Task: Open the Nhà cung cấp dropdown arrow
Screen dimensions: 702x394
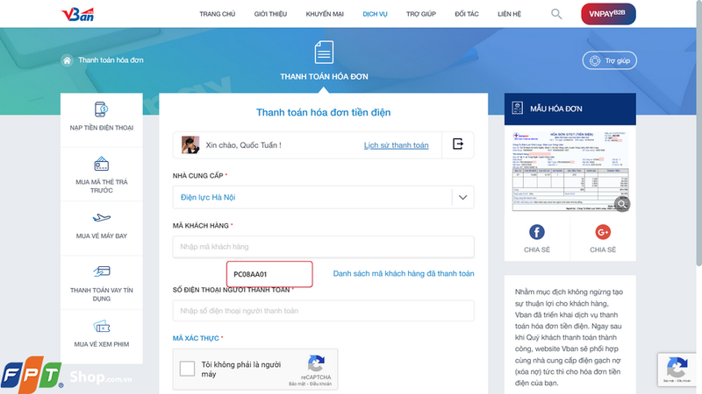Action: coord(463,198)
